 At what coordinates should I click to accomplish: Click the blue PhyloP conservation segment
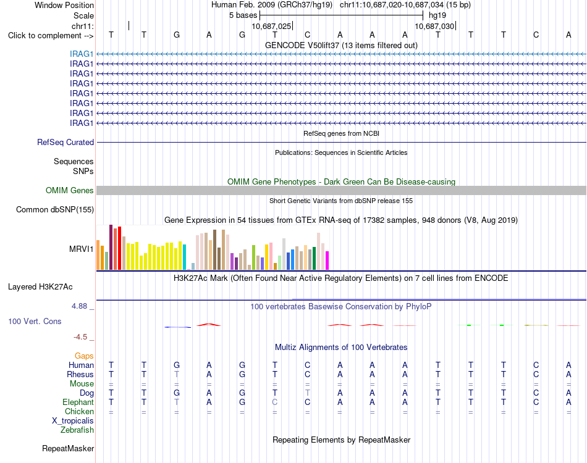[x=178, y=327]
